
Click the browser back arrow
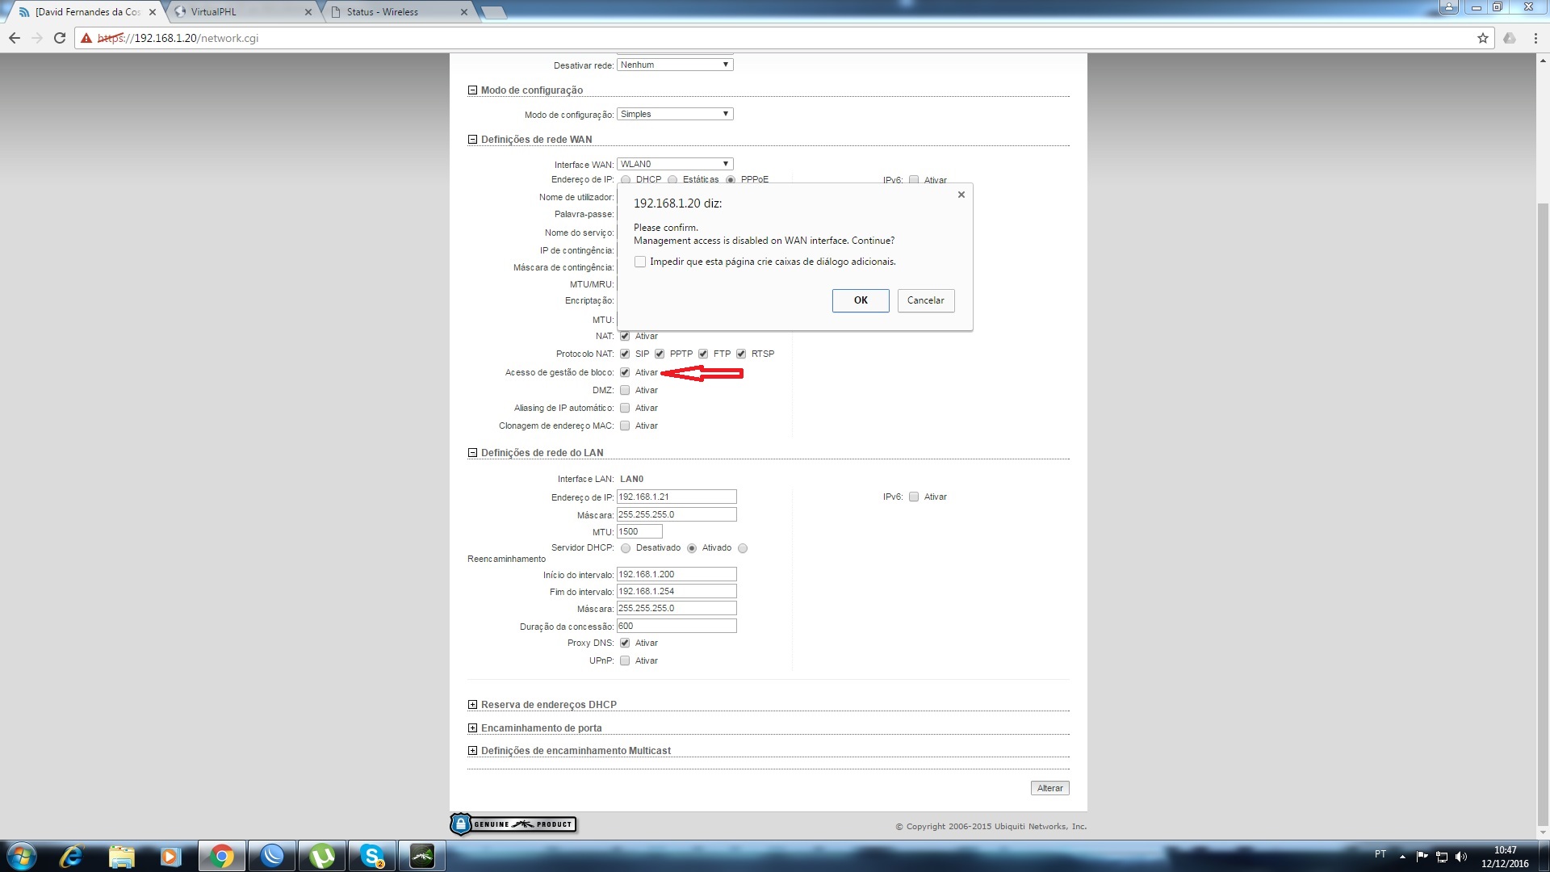tap(15, 38)
